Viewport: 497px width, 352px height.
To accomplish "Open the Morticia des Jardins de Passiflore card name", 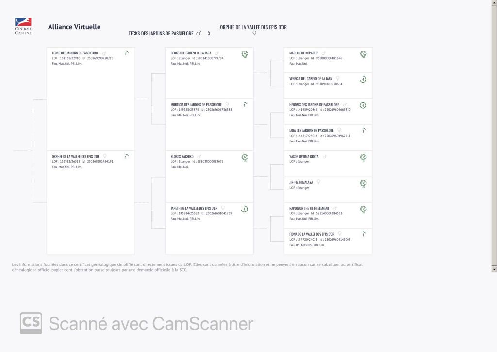I will tap(196, 105).
